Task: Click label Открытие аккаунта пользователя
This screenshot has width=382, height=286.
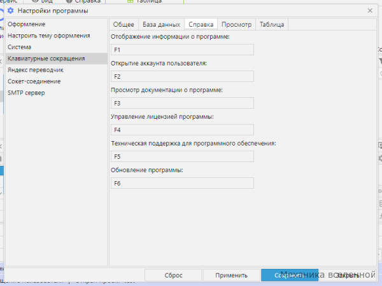Action: click(x=159, y=64)
